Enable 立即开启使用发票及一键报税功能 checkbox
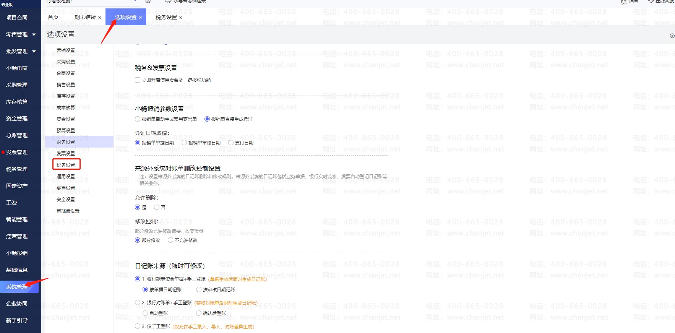Viewport: 675px width, 333px height. tap(138, 80)
